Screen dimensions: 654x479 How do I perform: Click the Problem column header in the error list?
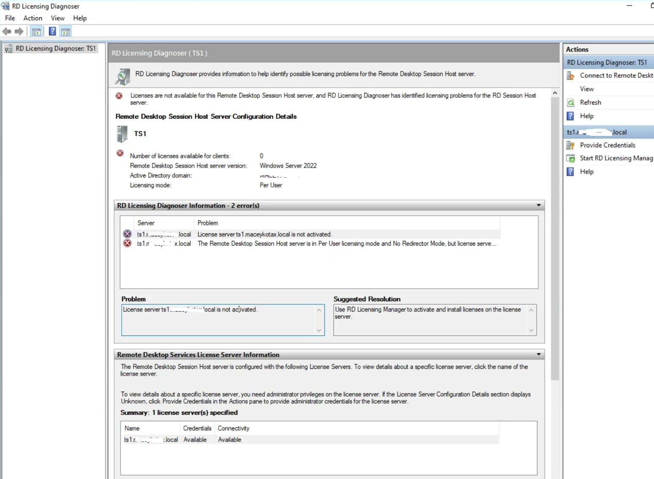(x=347, y=223)
